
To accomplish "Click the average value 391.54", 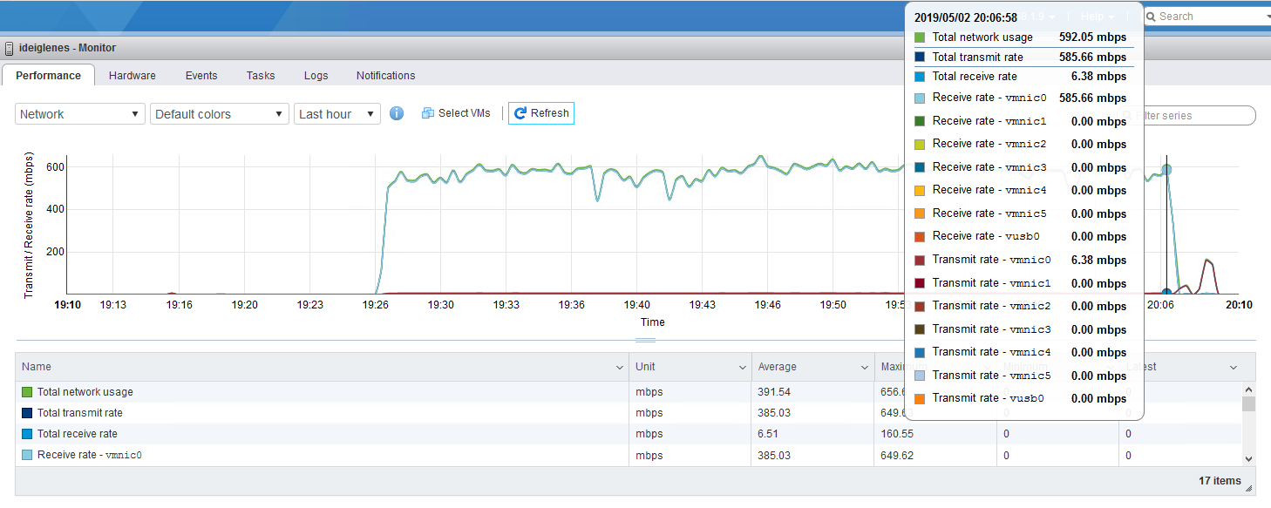I will pos(775,392).
